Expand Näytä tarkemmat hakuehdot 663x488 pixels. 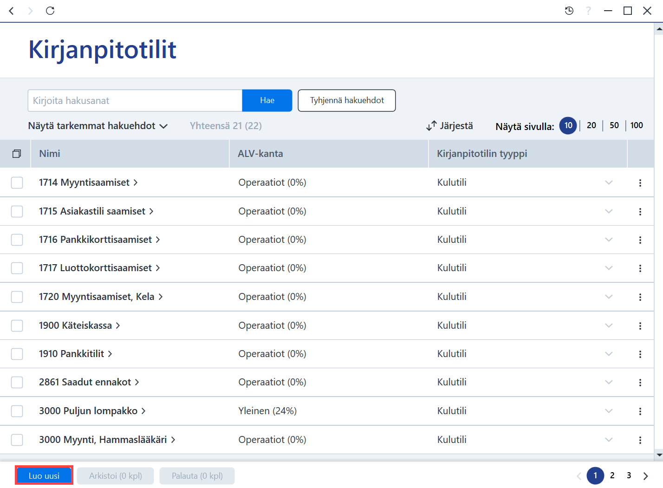97,126
